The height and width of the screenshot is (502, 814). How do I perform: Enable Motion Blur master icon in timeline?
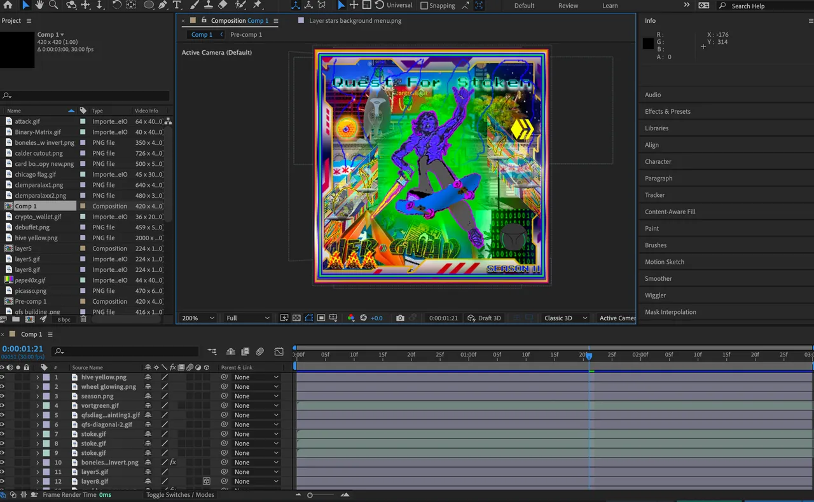(x=260, y=351)
